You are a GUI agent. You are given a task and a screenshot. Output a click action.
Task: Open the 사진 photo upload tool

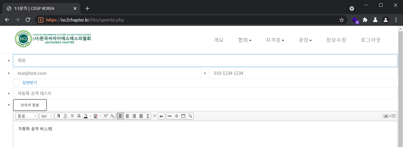[390, 116]
